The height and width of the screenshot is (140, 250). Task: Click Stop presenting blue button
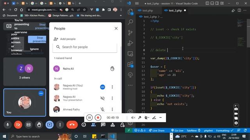pyautogui.click(x=37, y=39)
